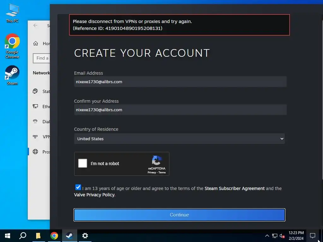Open Dial-up page in Settings sidebar

pyautogui.click(x=41, y=121)
